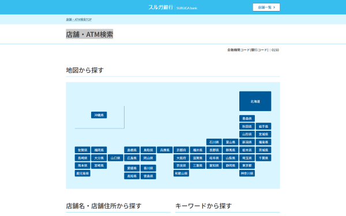Pick 石川県 on the map
346x216 pixels.
click(214, 142)
